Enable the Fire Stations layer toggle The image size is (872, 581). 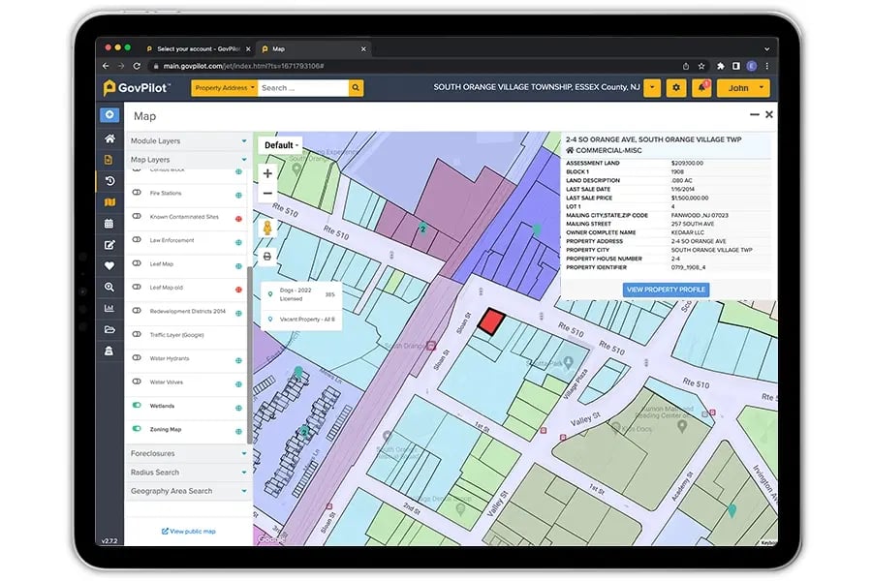click(x=138, y=193)
